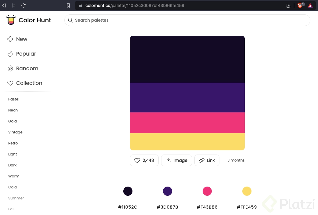This screenshot has height=215, width=318.
Task: Click the Popular flame icon
Action: 10,54
